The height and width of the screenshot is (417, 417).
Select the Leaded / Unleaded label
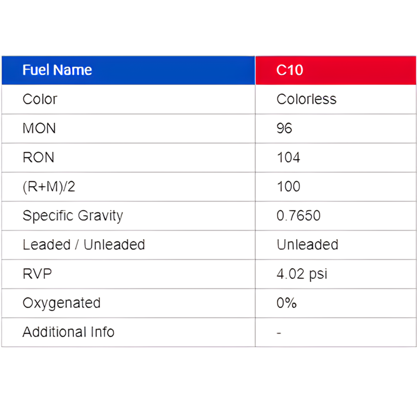coord(84,245)
